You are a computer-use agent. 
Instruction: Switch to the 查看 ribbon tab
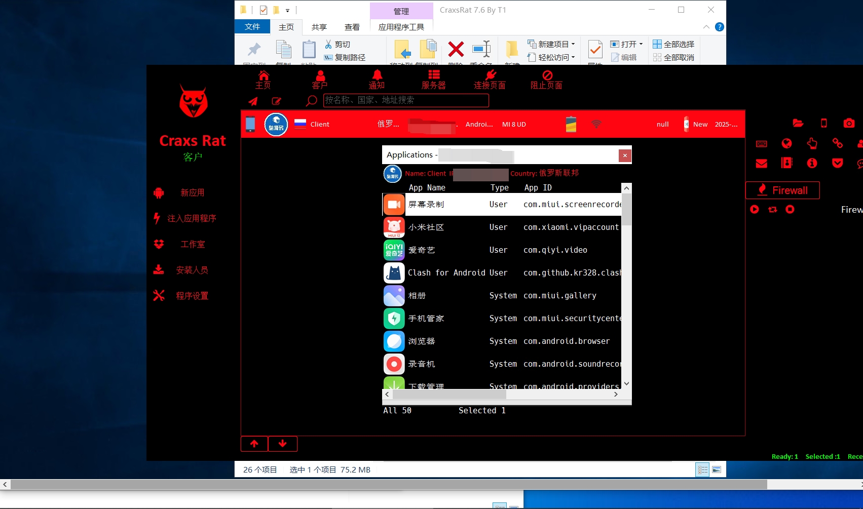pyautogui.click(x=352, y=27)
